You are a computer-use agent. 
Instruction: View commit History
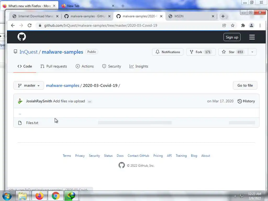[246, 101]
